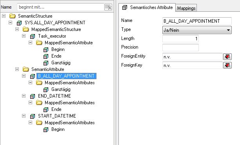Click the START_DATETIME cube icon

33,116
